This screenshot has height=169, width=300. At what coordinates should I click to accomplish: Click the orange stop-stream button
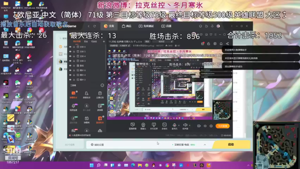click(223, 126)
